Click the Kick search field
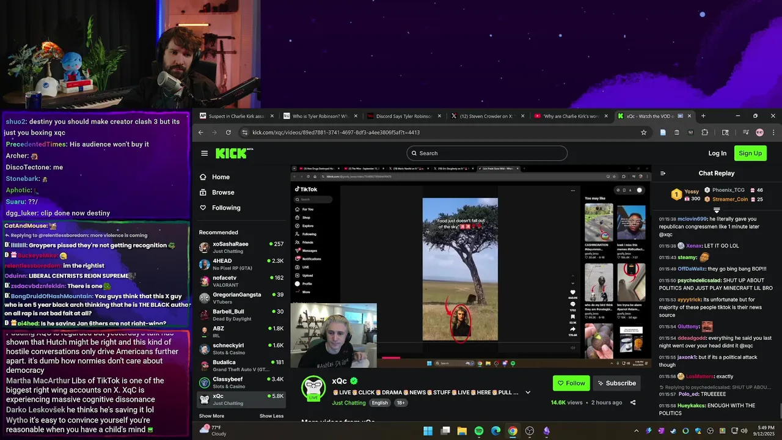 tap(487, 153)
